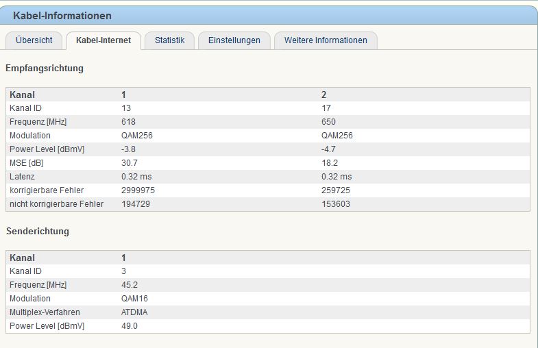Click the correctable errors value 2999975

pos(137,190)
